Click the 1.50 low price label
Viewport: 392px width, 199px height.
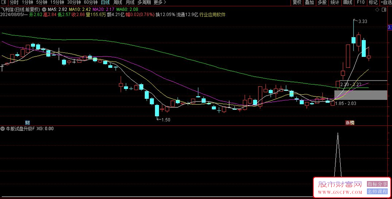[x=166, y=120]
